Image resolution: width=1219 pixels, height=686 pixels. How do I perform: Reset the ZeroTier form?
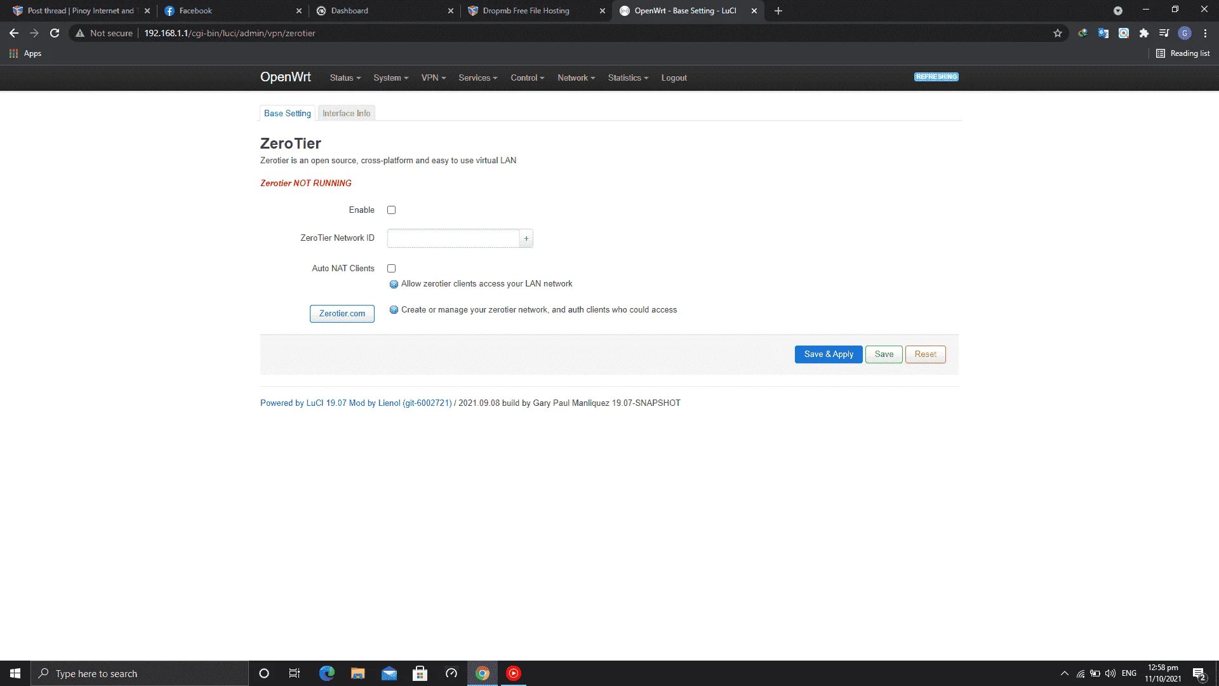click(926, 354)
